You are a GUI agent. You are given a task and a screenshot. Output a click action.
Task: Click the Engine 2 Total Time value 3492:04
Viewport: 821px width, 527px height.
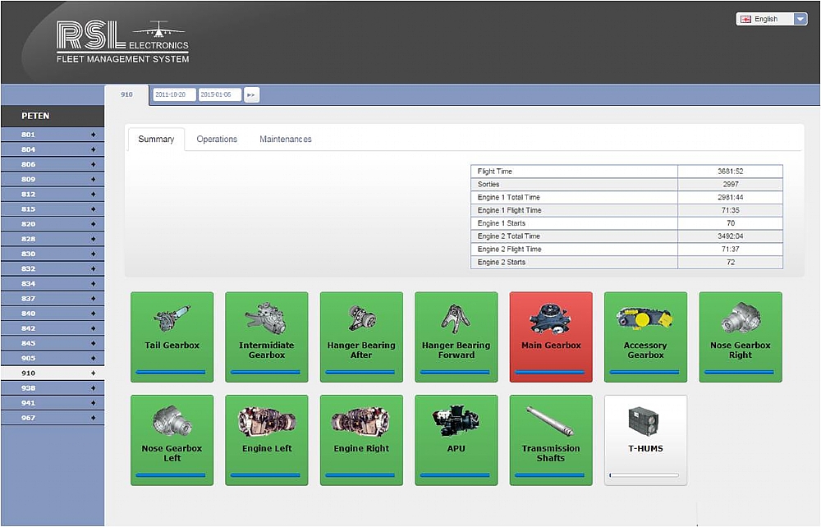731,236
